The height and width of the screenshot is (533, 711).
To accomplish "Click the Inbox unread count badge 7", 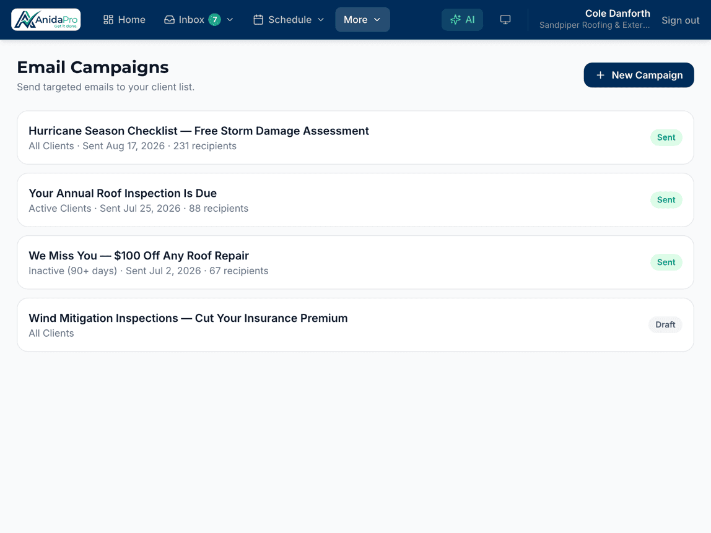I will [x=214, y=19].
